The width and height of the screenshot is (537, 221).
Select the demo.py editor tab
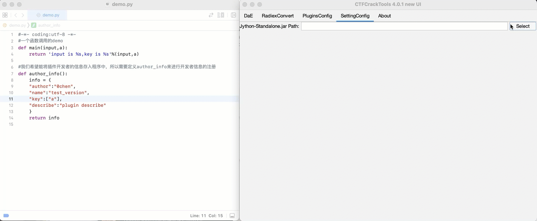(48, 15)
